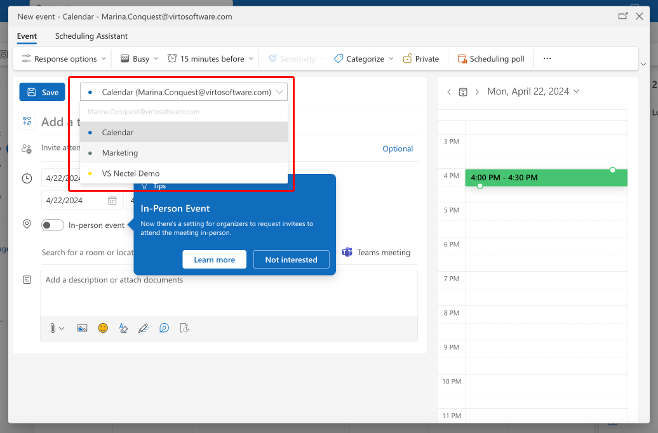Viewport: 658px width, 433px height.
Task: Click the Optional attendees link
Action: click(398, 149)
